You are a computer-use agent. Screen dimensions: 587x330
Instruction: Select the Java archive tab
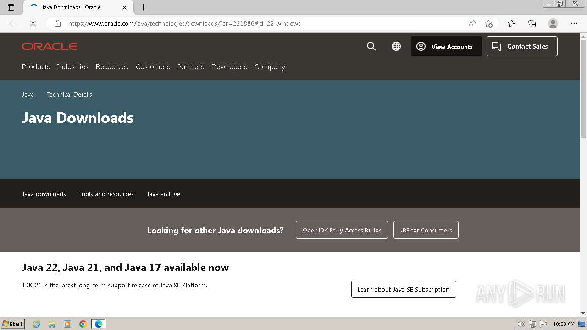pos(163,194)
